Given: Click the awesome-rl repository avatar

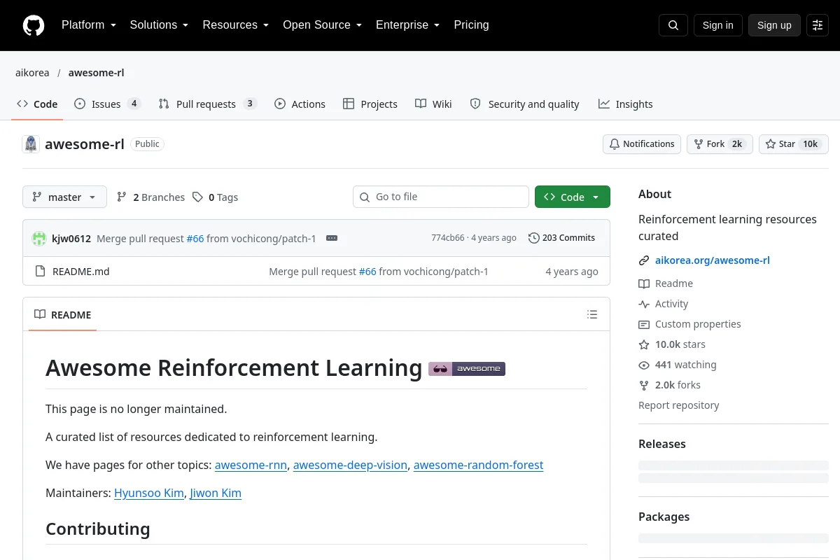Looking at the screenshot, I should [x=31, y=144].
